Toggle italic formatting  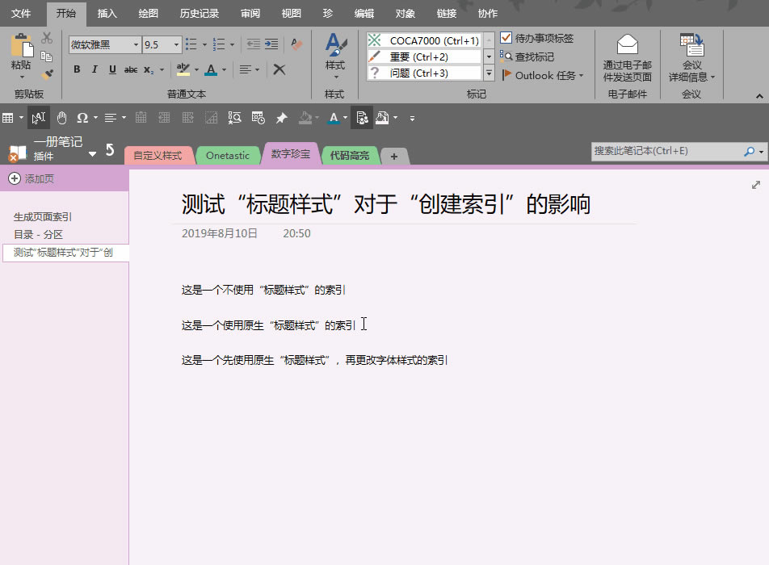click(95, 69)
